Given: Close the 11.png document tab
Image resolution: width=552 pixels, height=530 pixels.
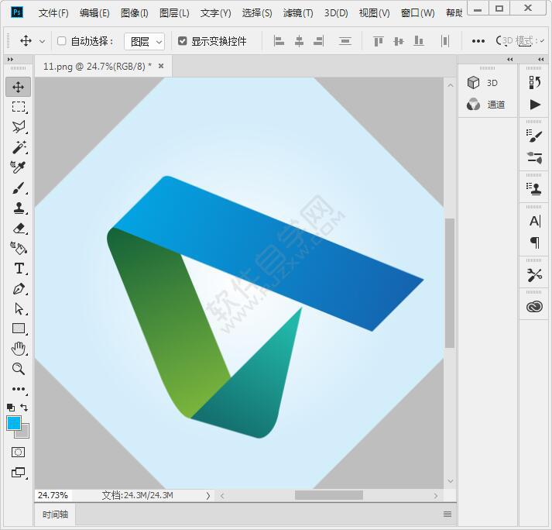Looking at the screenshot, I should click(x=161, y=66).
